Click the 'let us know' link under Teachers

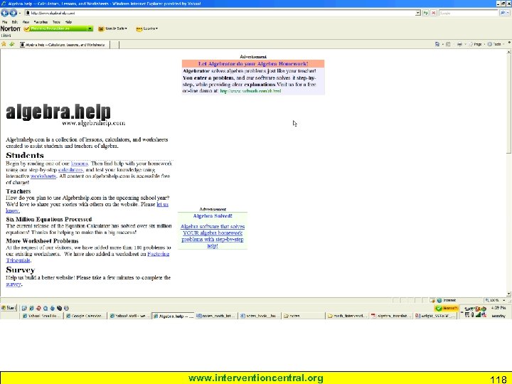click(87, 208)
